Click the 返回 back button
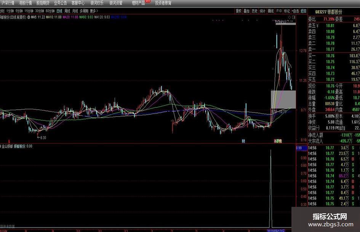The width and height of the screenshot is (360, 232). [x=304, y=11]
